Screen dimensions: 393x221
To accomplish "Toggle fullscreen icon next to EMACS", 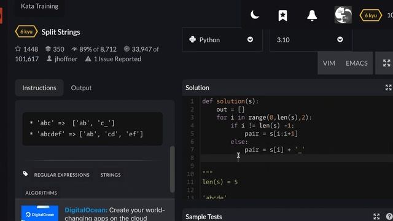I will point(386,63).
